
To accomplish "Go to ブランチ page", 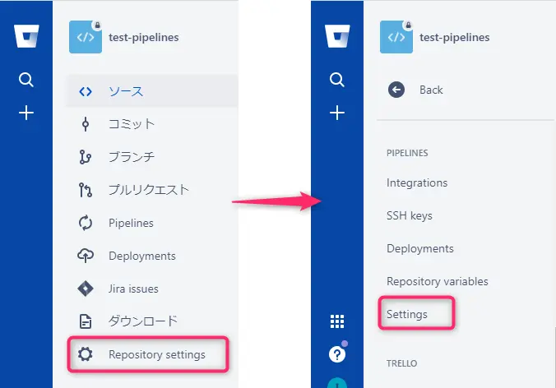I will tap(132, 157).
